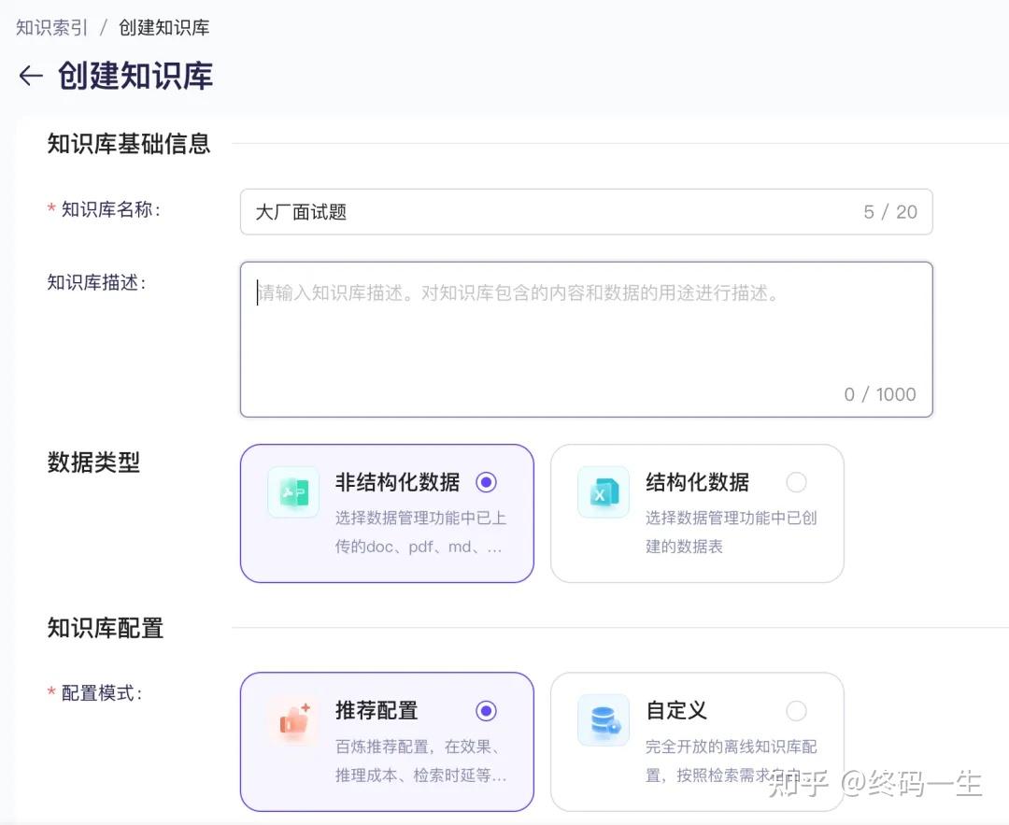Image resolution: width=1009 pixels, height=825 pixels.
Task: Click the 创建知识库 breadcrumb item
Action: [163, 28]
